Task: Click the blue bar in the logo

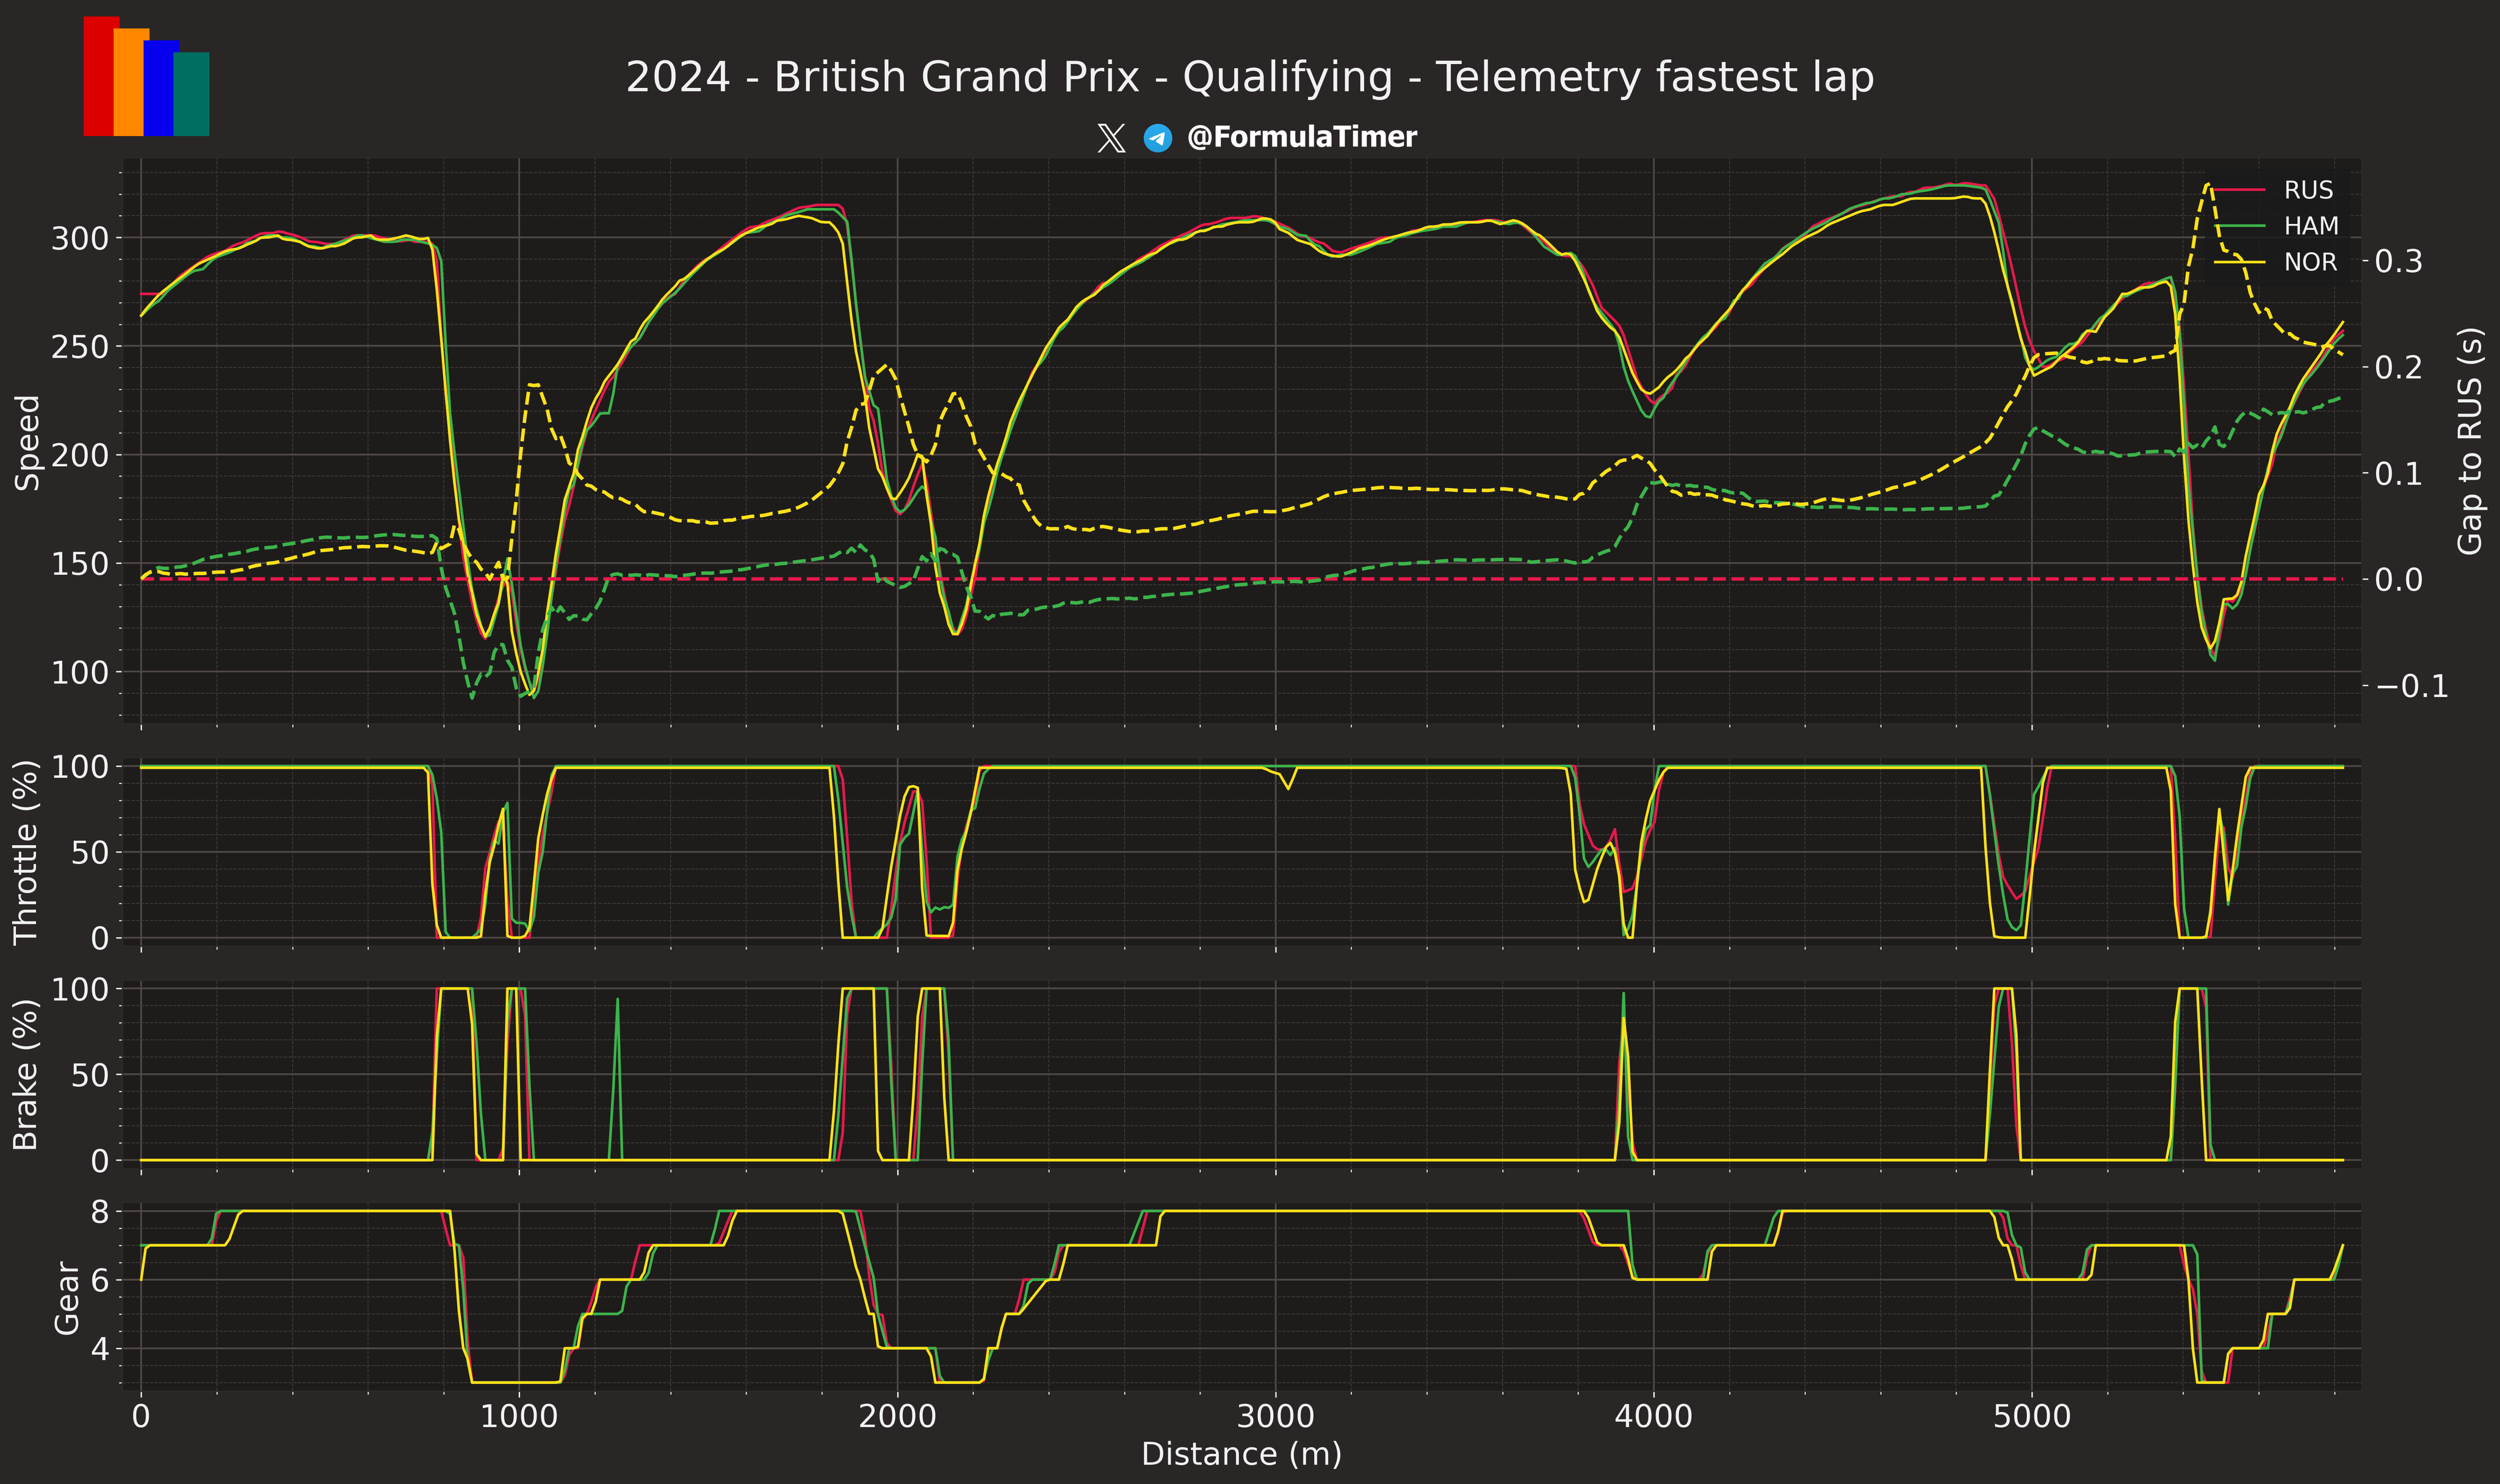Action: click(x=160, y=90)
